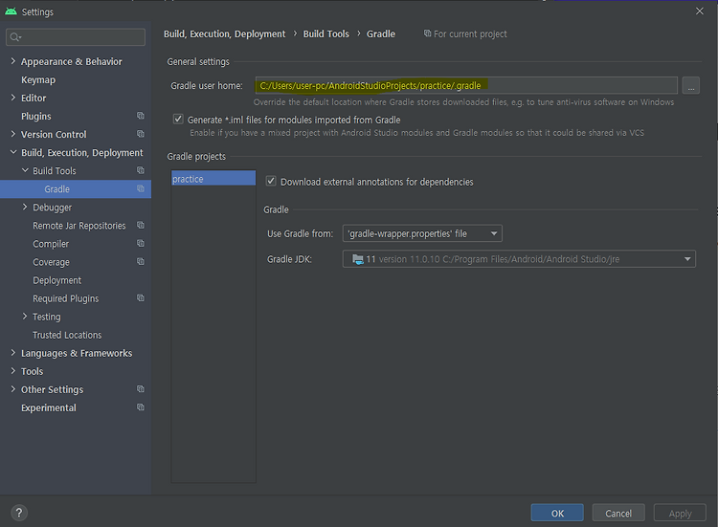
Task: Expand Languages & Frameworks section
Action: point(12,353)
